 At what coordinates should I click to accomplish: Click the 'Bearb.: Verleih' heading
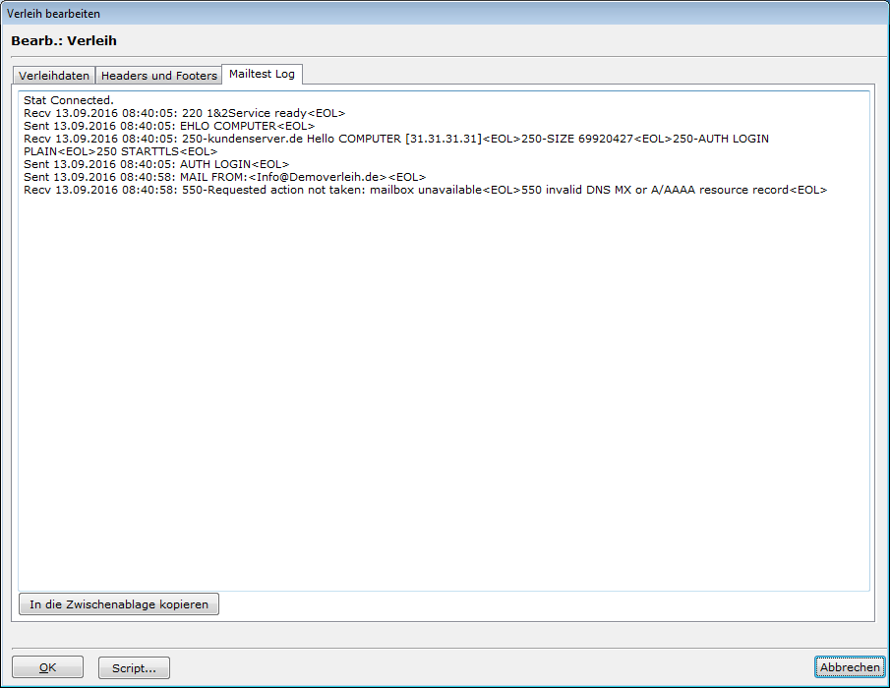coord(64,41)
